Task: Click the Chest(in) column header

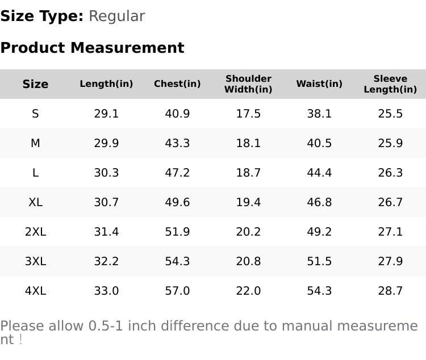Action: click(177, 84)
